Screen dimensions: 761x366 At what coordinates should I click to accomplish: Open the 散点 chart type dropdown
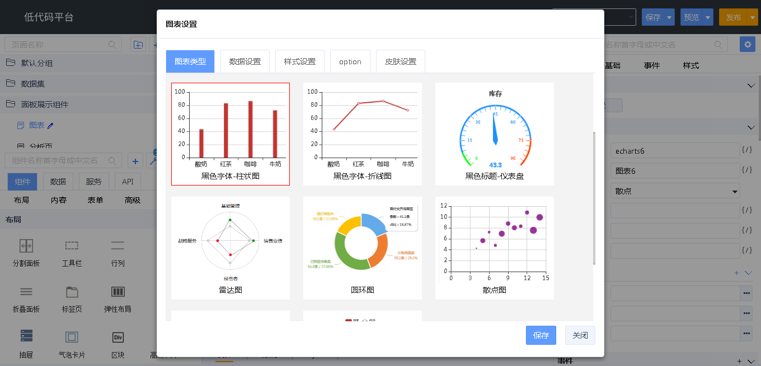[x=675, y=191]
